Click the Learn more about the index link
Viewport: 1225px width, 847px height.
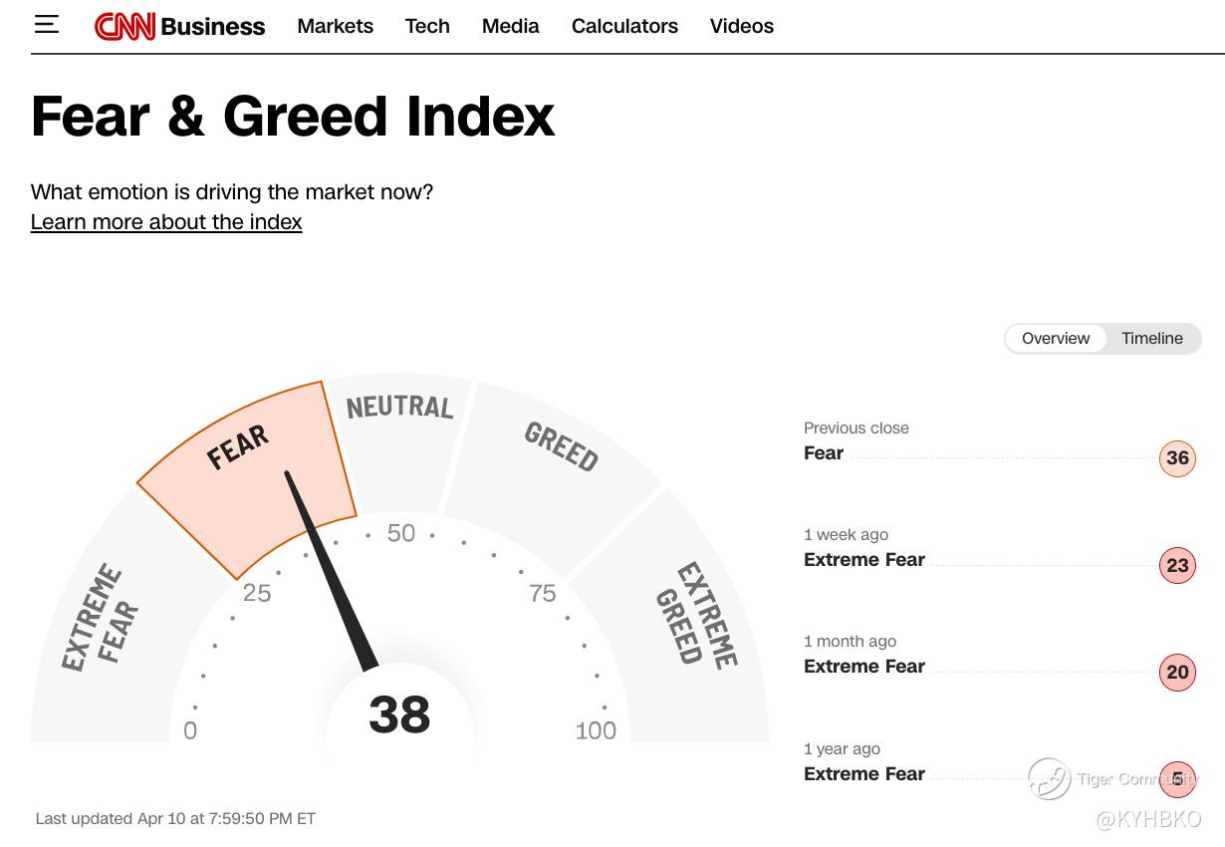click(166, 222)
